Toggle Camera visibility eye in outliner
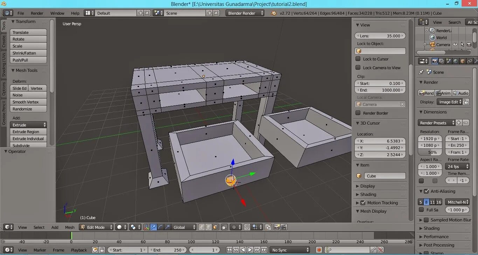478x255 pixels. (455, 44)
